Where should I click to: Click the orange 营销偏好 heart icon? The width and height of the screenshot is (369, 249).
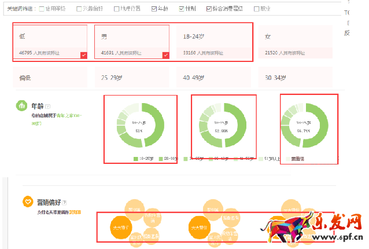[27, 202]
